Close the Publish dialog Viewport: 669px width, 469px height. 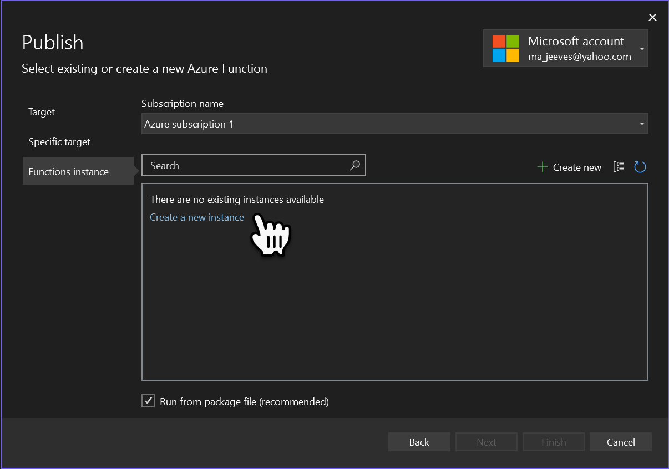pos(652,17)
